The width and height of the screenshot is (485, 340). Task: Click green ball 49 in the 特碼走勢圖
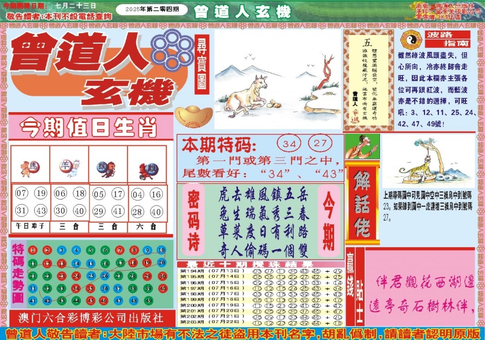(149, 300)
